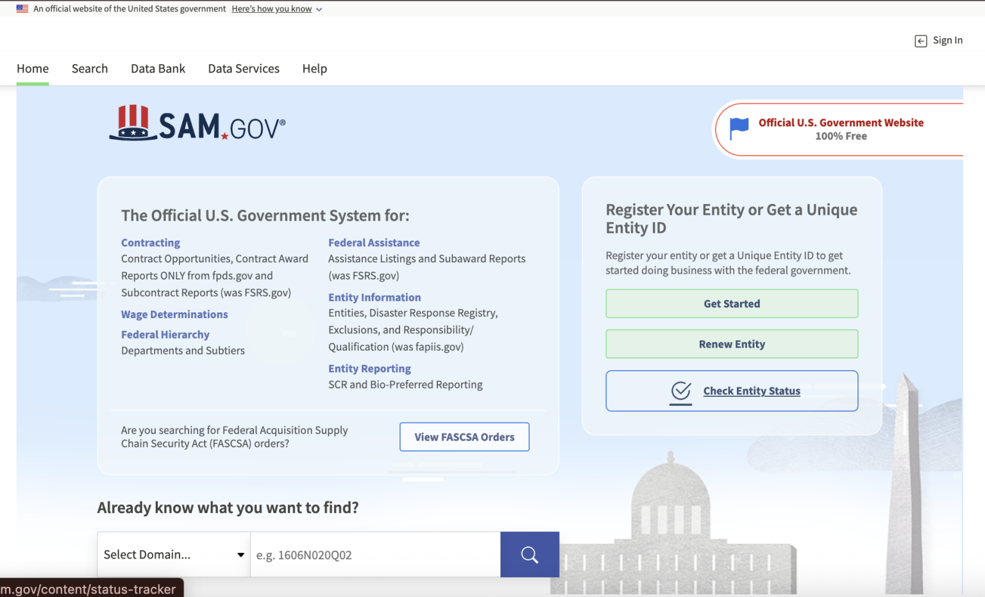985x597 pixels.
Task: Open the Wage Determinations link
Action: pyautogui.click(x=174, y=314)
